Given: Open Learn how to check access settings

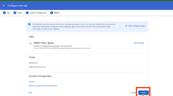Looking at the screenshot, I should click(46, 29).
